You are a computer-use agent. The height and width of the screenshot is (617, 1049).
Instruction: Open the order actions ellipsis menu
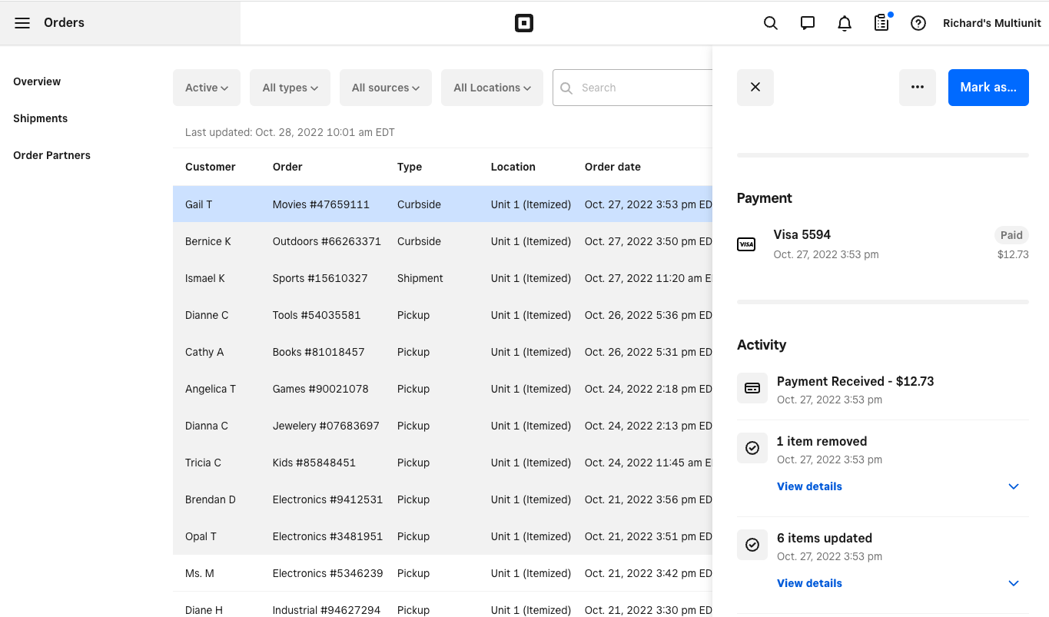[918, 87]
